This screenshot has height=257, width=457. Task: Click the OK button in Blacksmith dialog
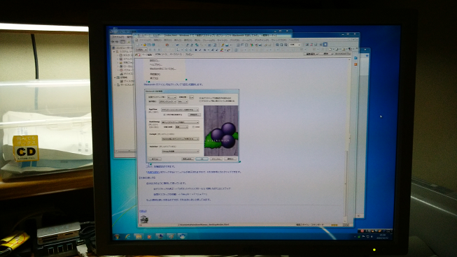[202, 159]
